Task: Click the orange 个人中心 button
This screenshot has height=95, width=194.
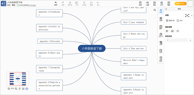Action: (x=181, y=4)
